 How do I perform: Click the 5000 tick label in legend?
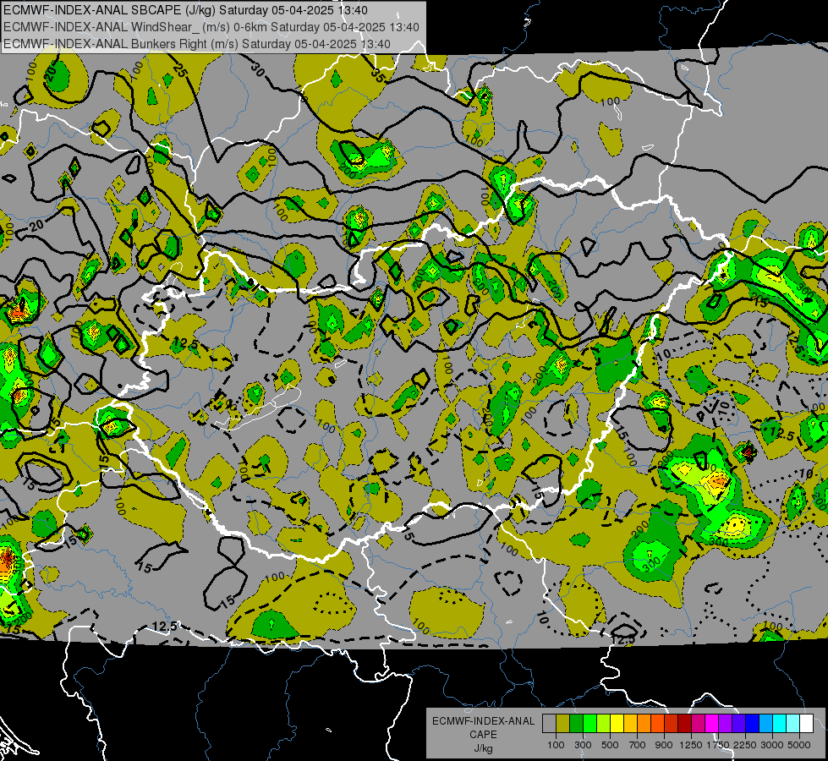[799, 745]
